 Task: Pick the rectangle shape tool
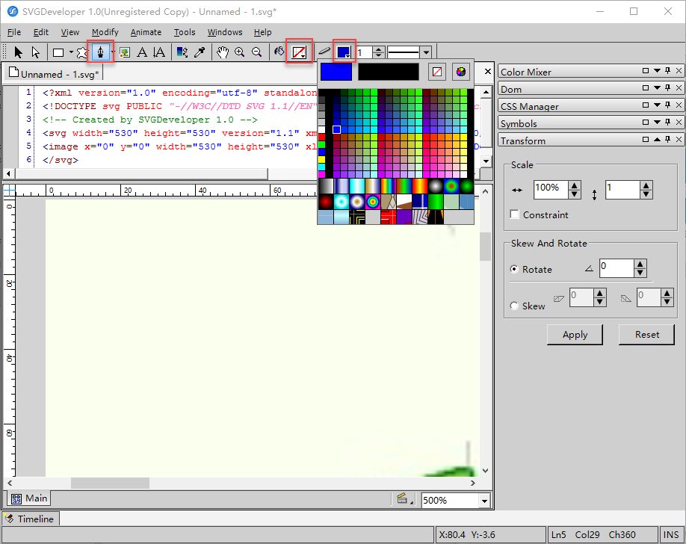58,52
